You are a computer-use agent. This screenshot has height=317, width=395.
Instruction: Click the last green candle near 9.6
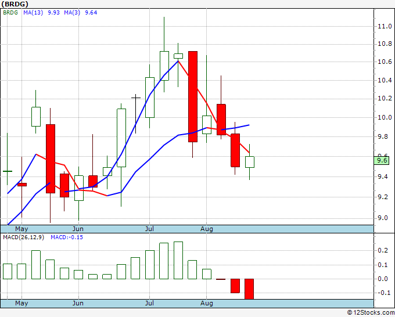(250, 162)
